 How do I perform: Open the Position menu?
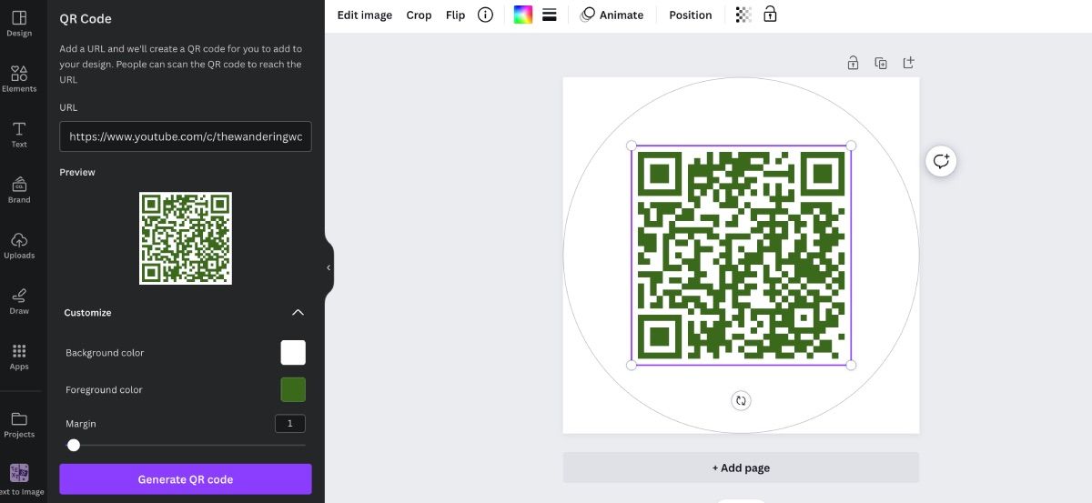point(690,15)
